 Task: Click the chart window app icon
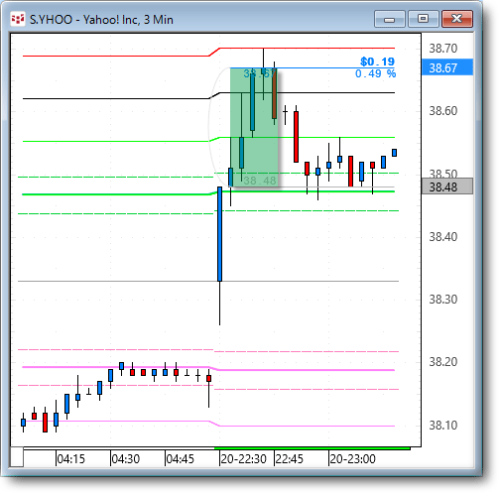pyautogui.click(x=18, y=19)
